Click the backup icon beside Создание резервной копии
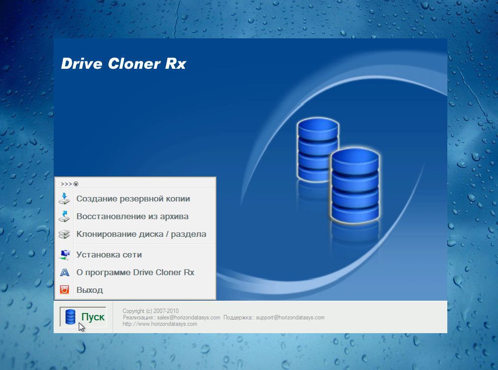The image size is (498, 370). point(64,199)
